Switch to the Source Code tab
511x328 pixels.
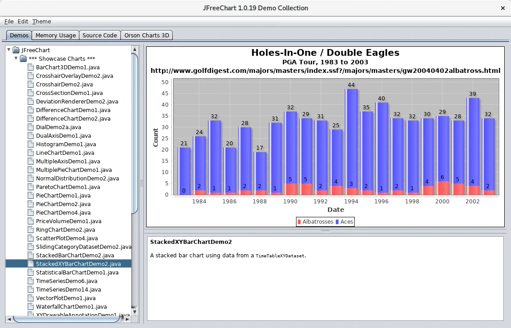click(x=100, y=35)
